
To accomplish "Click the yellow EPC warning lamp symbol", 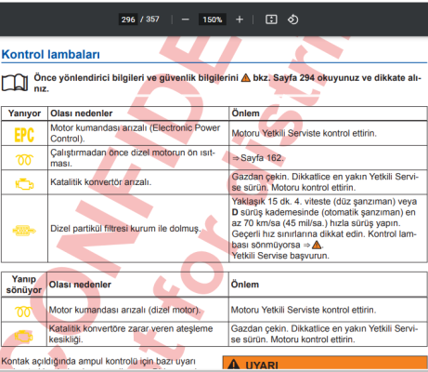I will [24, 135].
